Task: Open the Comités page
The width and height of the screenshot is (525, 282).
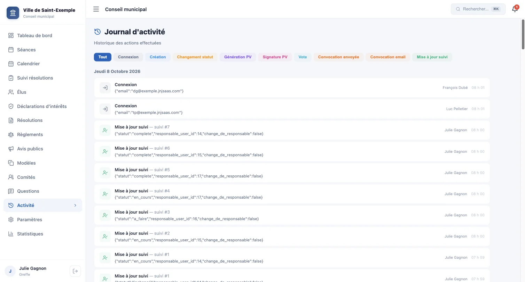Action: pos(43,177)
